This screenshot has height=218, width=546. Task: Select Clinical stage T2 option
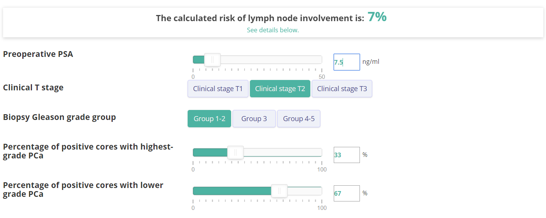pyautogui.click(x=280, y=89)
